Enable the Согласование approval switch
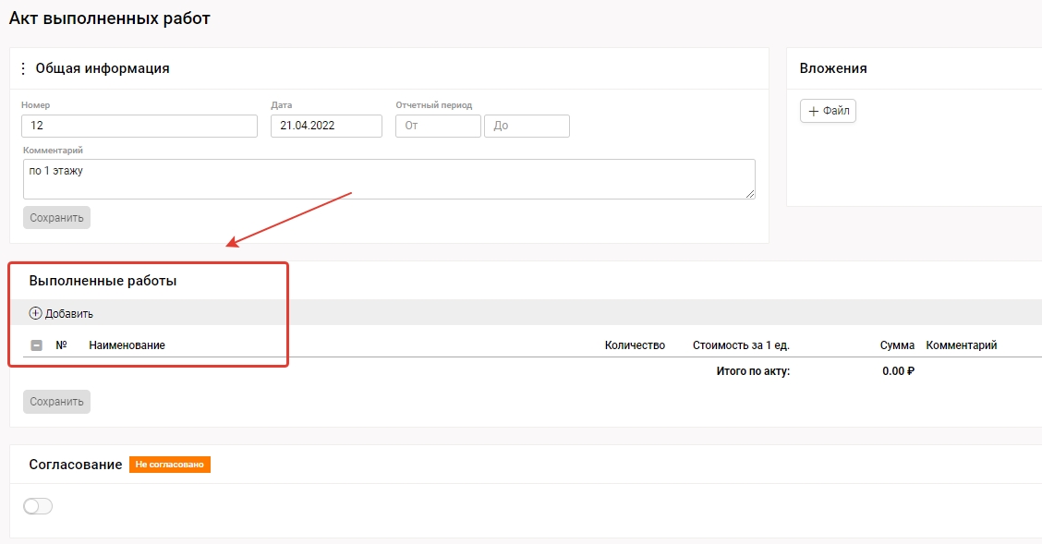 (38, 506)
